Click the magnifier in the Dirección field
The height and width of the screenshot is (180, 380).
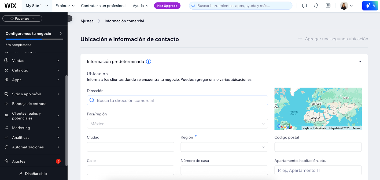(x=92, y=100)
